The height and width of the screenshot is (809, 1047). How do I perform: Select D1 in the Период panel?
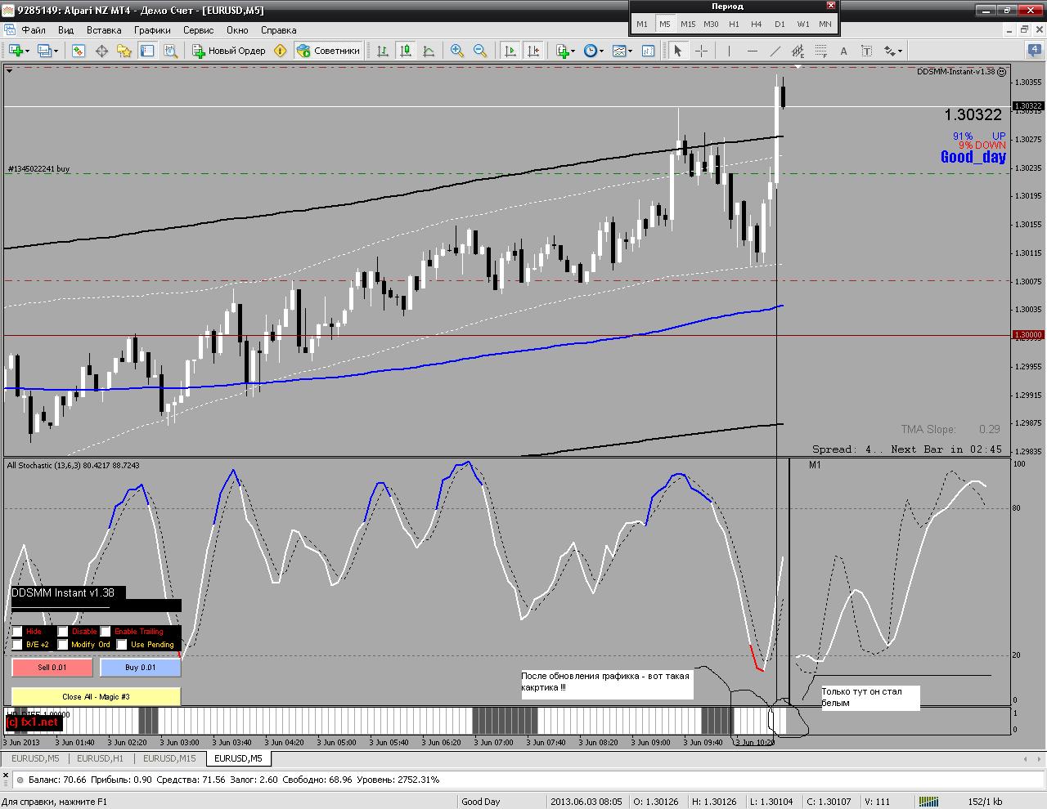pyautogui.click(x=780, y=24)
